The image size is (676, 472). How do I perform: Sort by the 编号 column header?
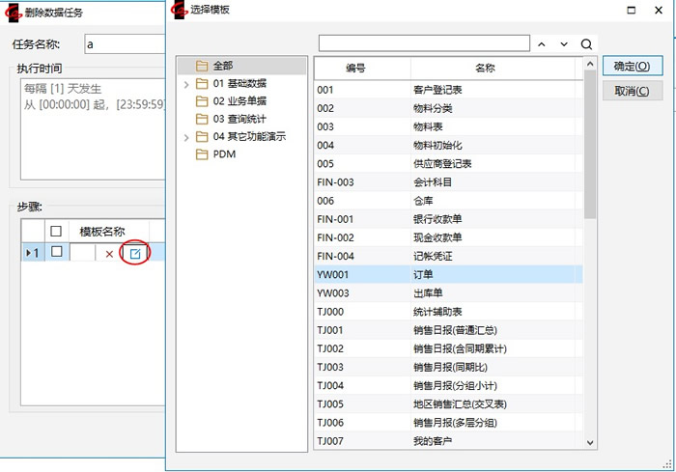click(x=355, y=69)
